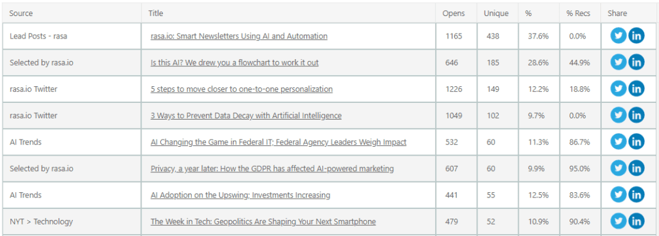
Task: Open the AI Adoption on the Upswing link
Action: click(241, 195)
